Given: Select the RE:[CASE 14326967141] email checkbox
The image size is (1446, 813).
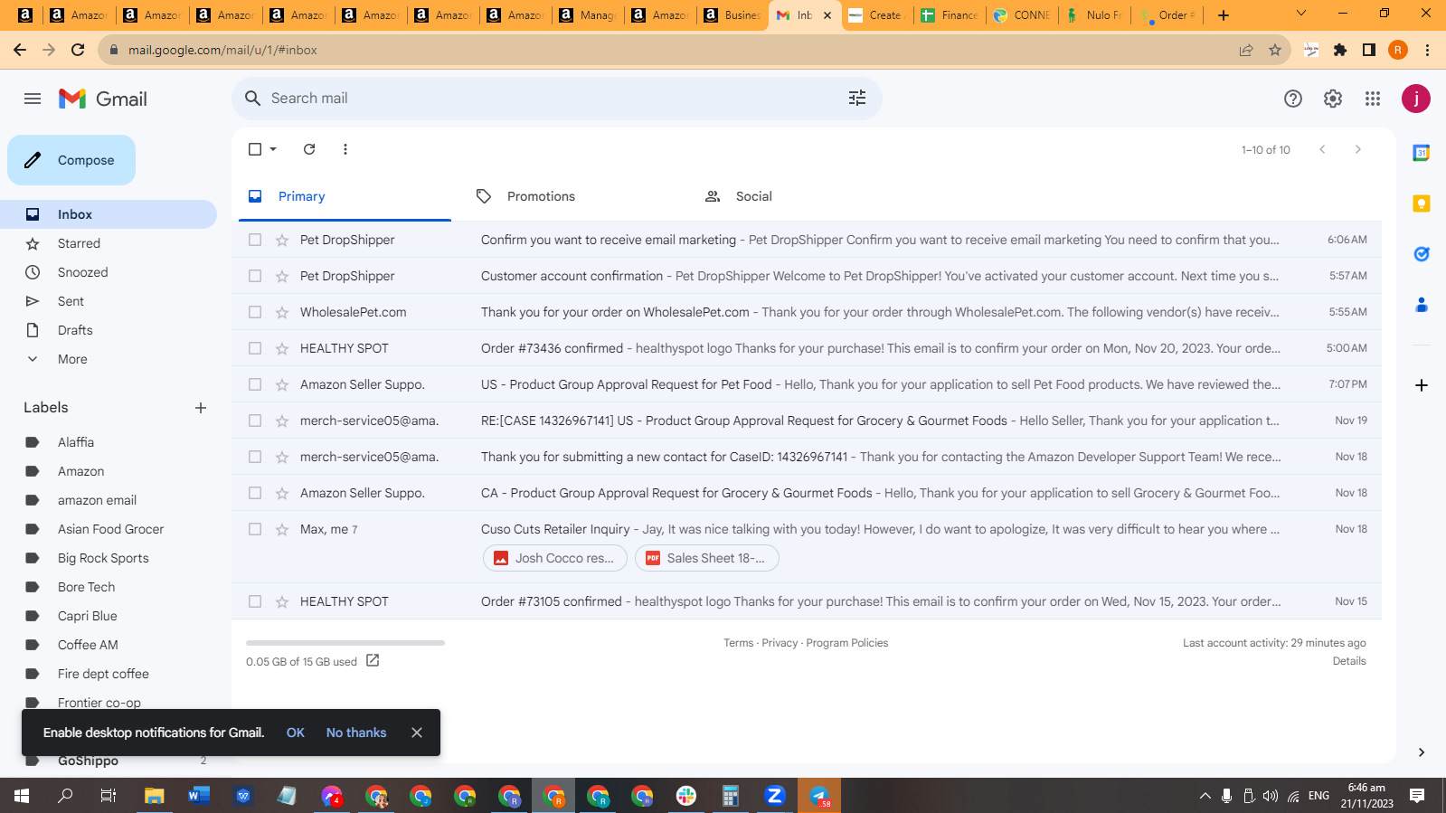Looking at the screenshot, I should [255, 421].
